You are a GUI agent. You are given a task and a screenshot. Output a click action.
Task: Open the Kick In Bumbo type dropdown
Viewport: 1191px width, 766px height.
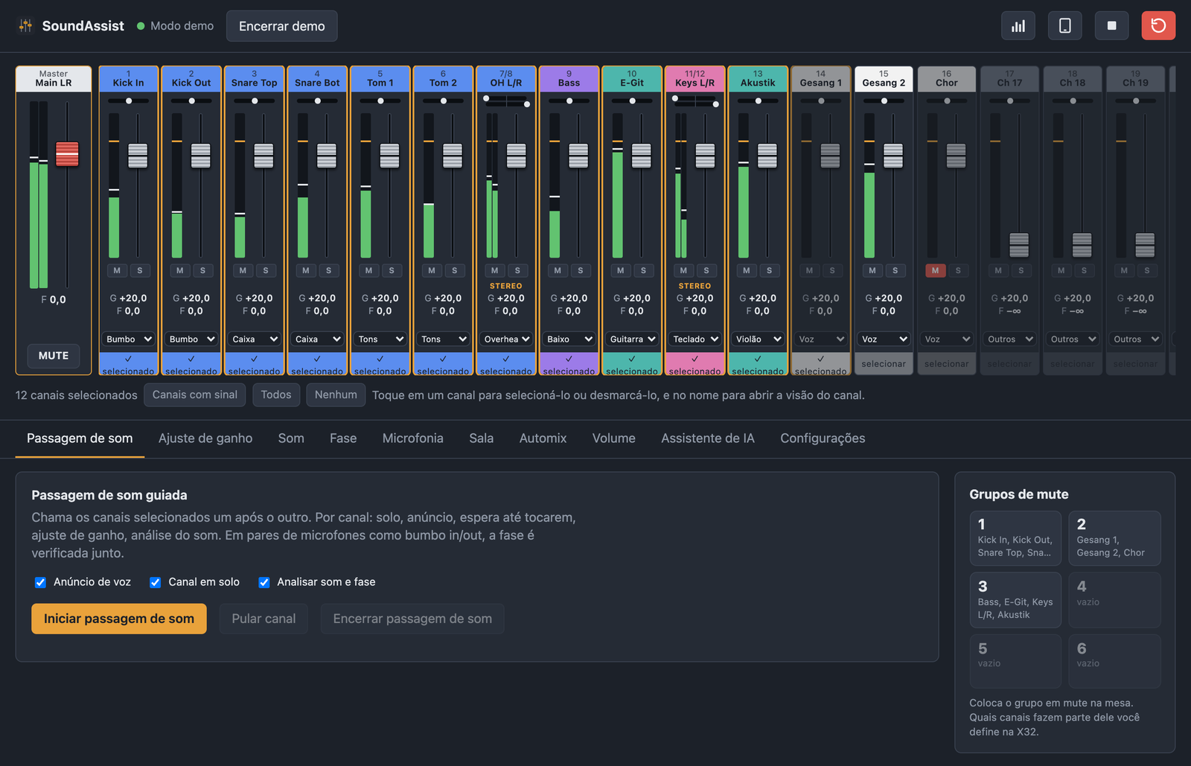click(x=129, y=339)
